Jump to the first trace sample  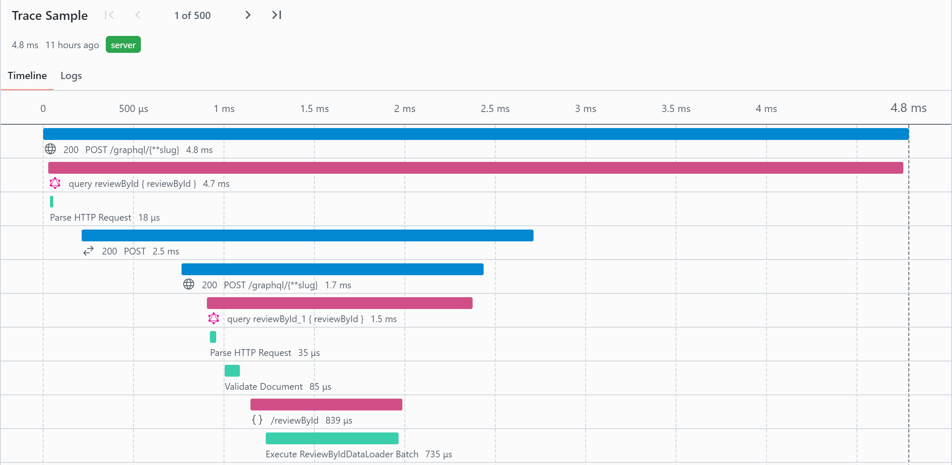coord(109,15)
